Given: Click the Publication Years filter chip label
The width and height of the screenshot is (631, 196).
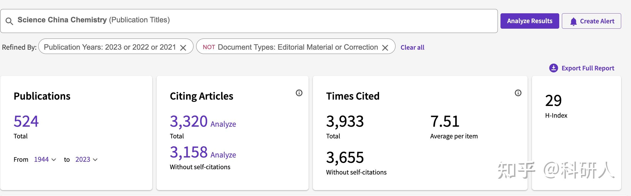Looking at the screenshot, I should click(x=110, y=47).
